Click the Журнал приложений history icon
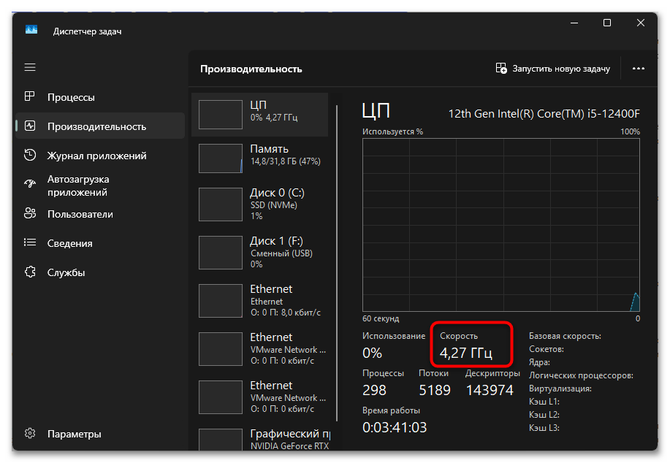The width and height of the screenshot is (670, 463). click(x=30, y=155)
